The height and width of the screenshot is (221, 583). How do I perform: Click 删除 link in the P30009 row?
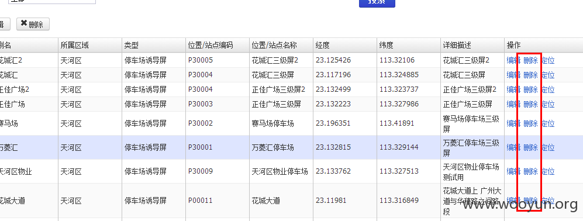[x=530, y=171]
